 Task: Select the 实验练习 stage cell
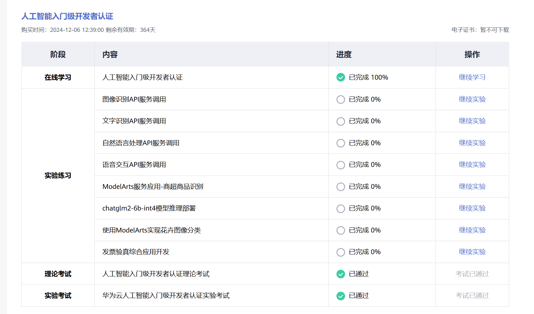(x=58, y=175)
